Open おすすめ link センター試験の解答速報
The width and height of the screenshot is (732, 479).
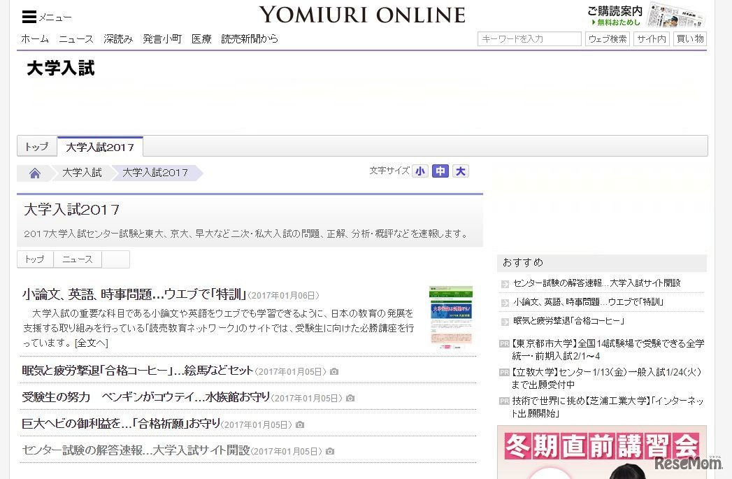(x=596, y=283)
